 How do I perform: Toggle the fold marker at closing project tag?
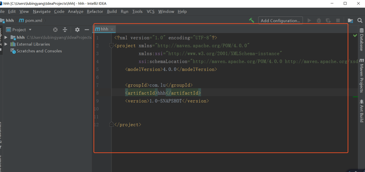click(x=112, y=124)
